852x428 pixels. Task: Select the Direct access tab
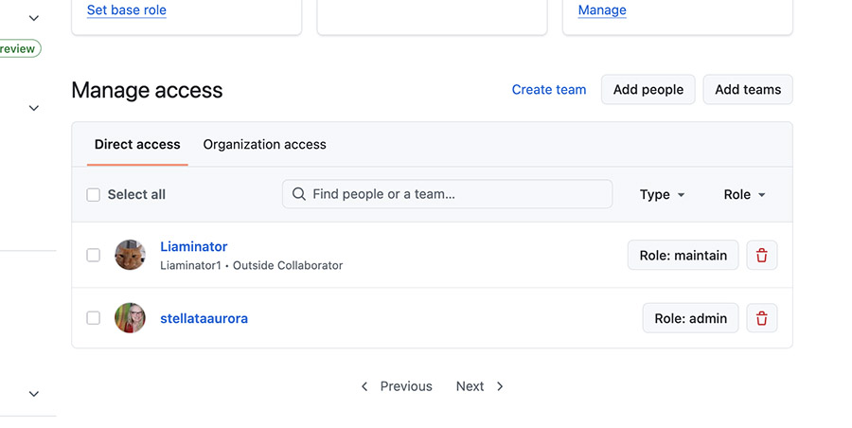137,144
